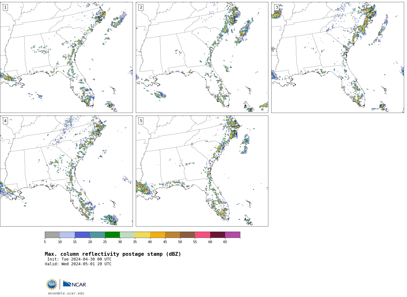Viewport: 407px width, 297px height.
Task: Open ensemble member 4 reflectivity map
Action: (66, 171)
